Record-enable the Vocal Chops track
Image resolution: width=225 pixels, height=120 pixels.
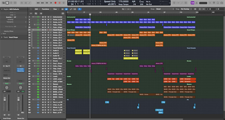pos(48,30)
